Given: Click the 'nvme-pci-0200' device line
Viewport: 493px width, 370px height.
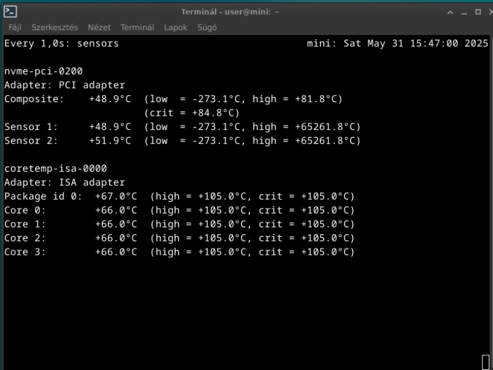Looking at the screenshot, I should pos(43,71).
